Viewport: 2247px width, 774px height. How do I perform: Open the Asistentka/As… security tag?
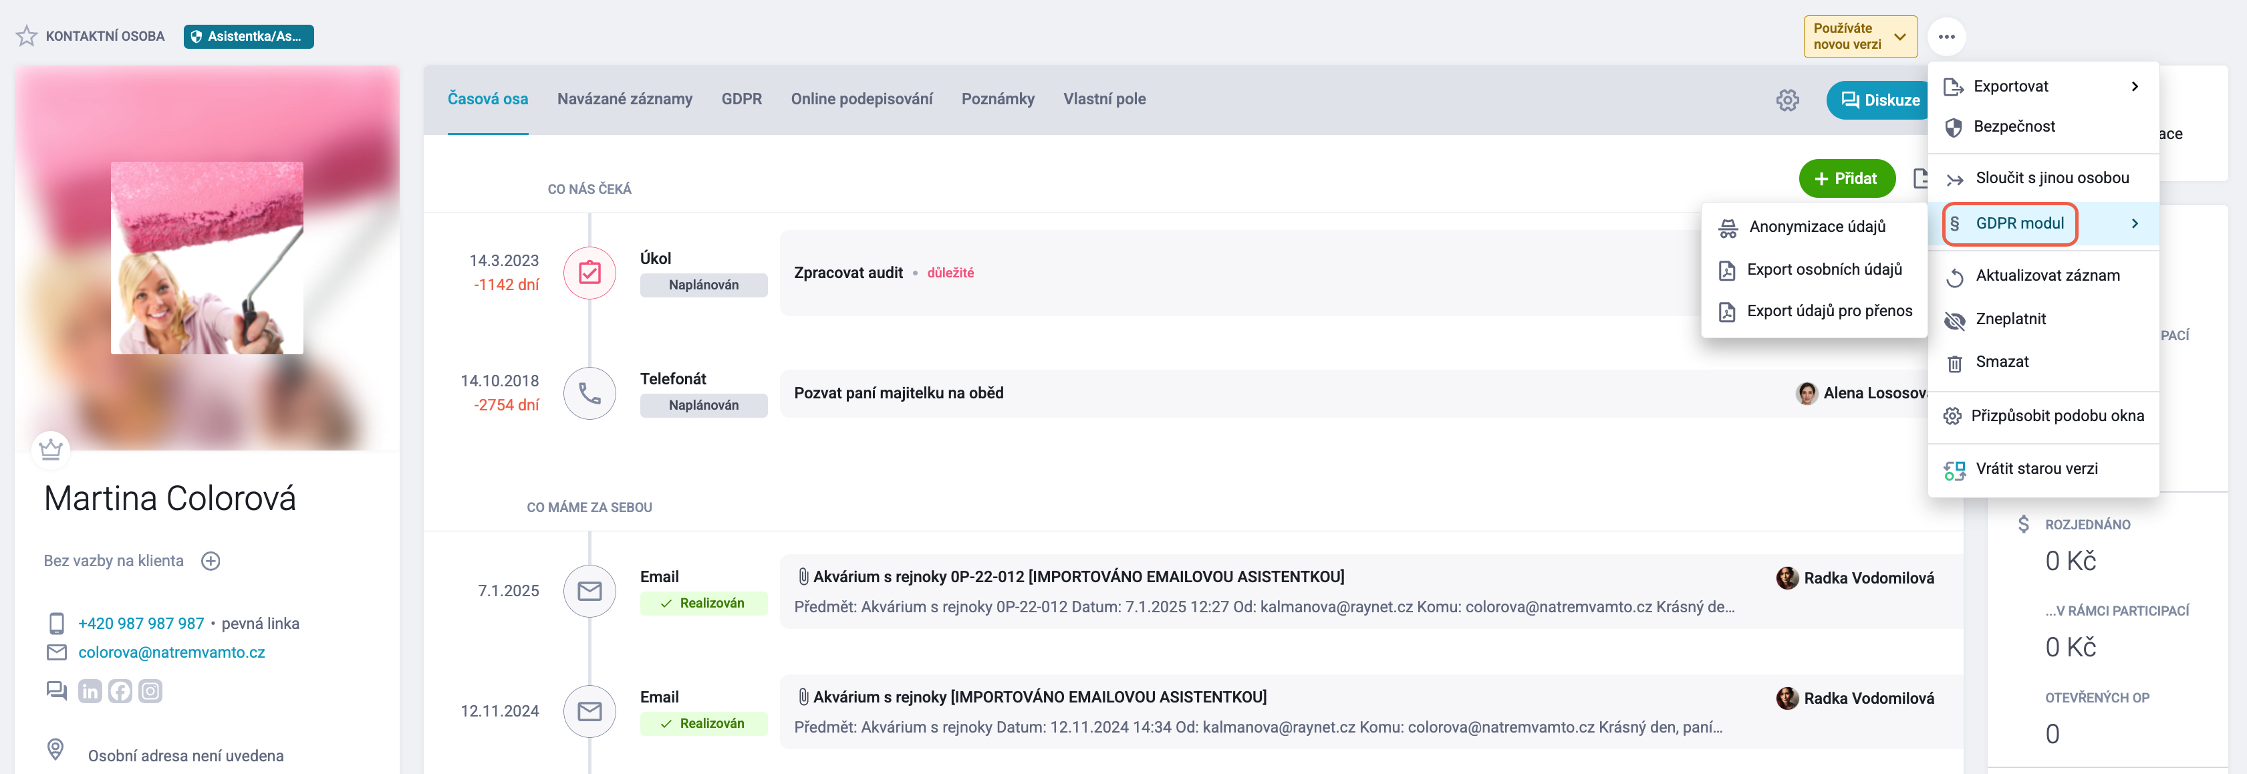249,37
